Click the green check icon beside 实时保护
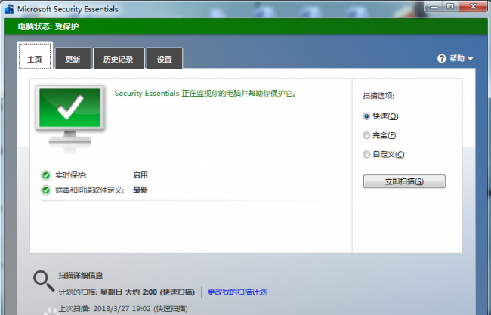The image size is (491, 315). tap(46, 175)
